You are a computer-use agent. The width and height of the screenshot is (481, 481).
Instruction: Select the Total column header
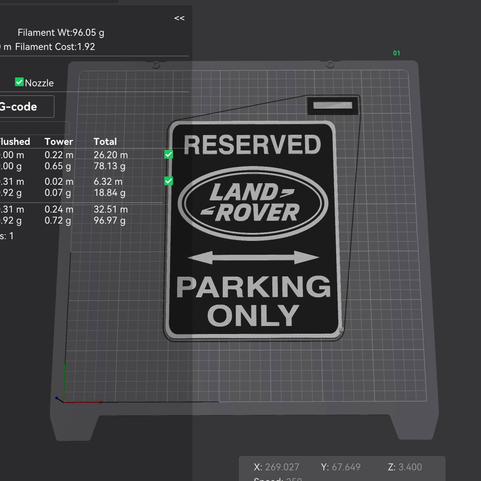(105, 142)
